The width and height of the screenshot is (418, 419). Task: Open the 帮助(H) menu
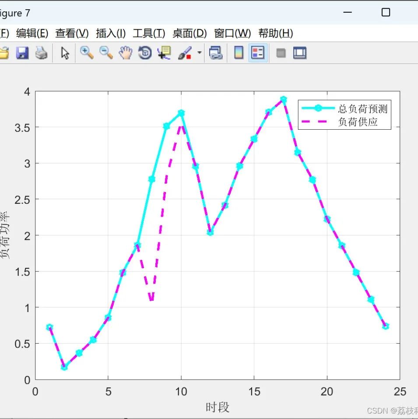(275, 33)
